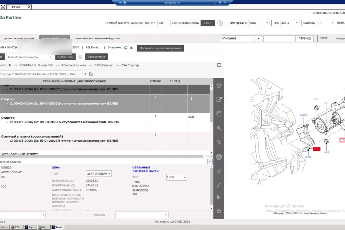Open illustration in external window icon

click(x=219, y=99)
